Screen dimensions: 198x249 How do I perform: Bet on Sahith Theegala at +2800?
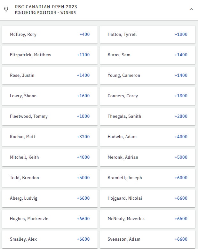click(x=147, y=116)
